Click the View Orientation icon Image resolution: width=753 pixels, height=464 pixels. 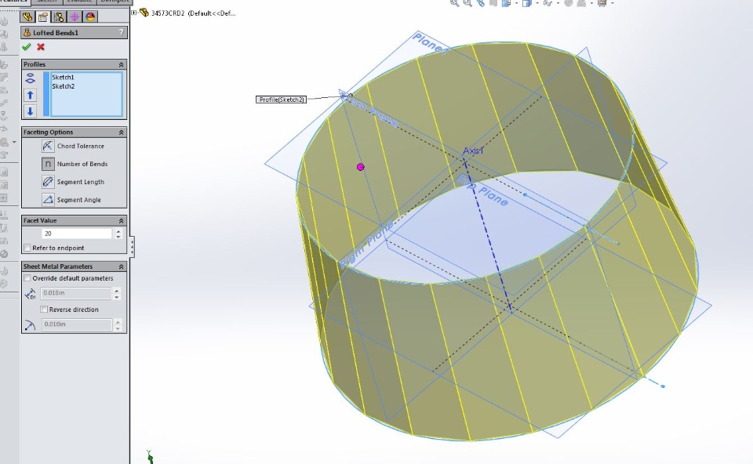506,3
